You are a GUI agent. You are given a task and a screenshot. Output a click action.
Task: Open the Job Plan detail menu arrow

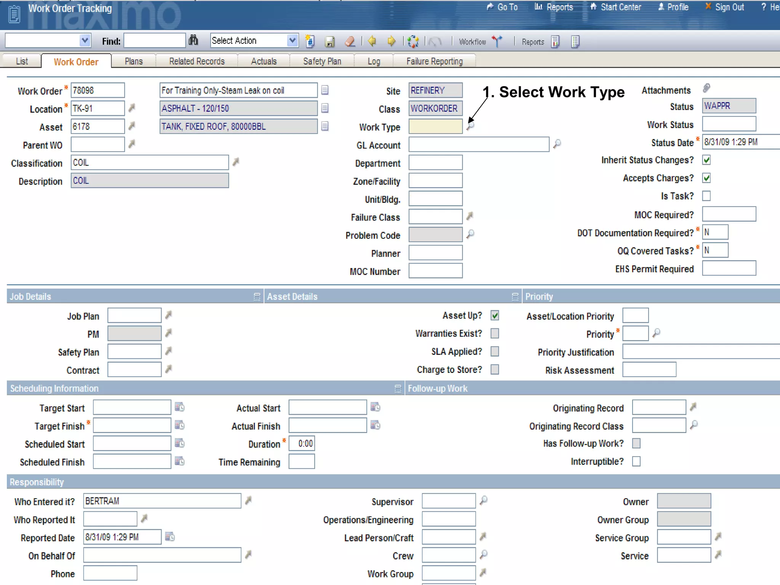[168, 315]
